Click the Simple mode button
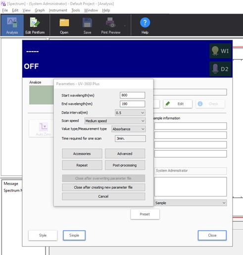 click(x=74, y=235)
